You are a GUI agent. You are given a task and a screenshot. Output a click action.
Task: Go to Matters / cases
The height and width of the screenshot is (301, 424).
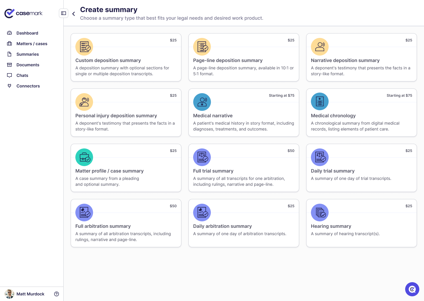point(32,44)
